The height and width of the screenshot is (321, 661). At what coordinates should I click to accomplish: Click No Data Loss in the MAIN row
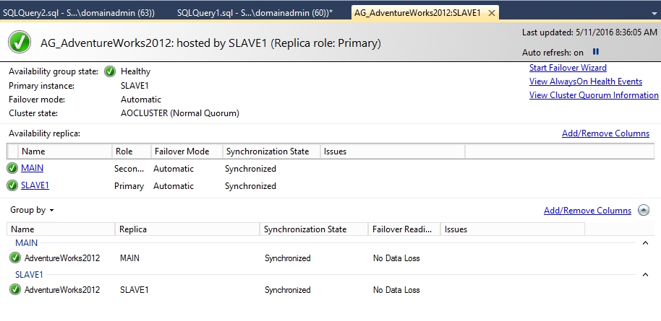coord(396,258)
